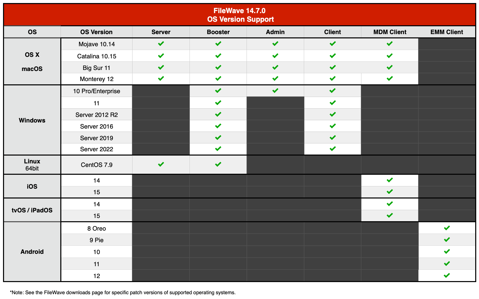Click the Server checkmark for Mojave 10.14

pos(161,44)
